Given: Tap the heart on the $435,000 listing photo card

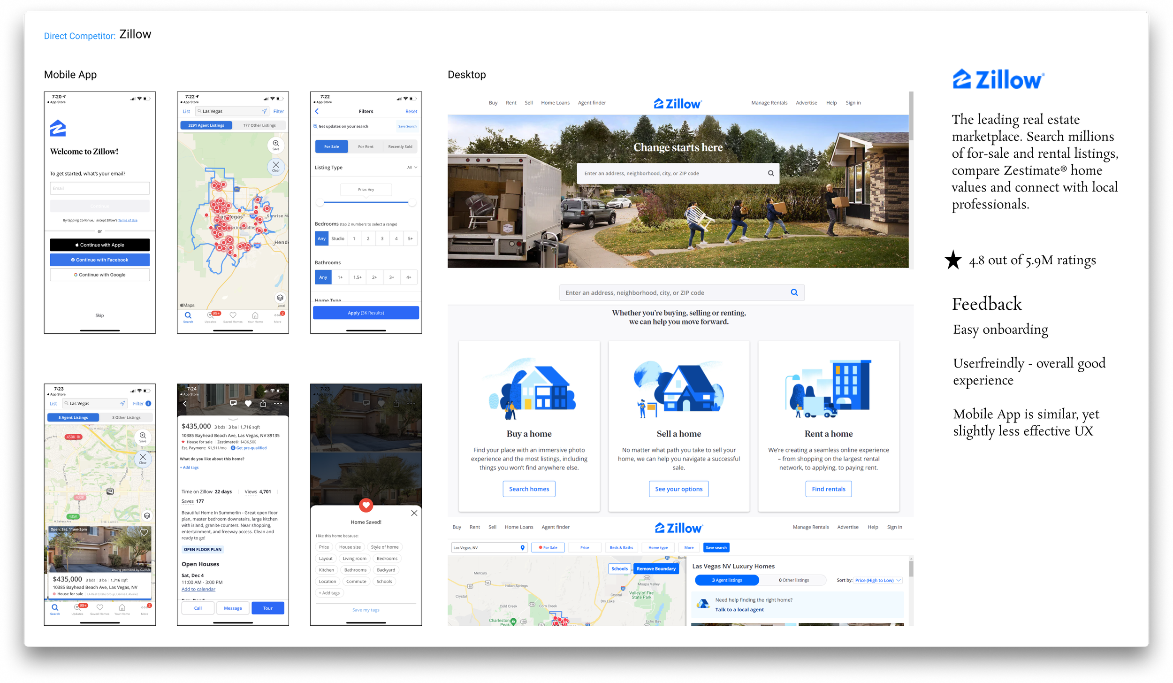Looking at the screenshot, I should 144,532.
